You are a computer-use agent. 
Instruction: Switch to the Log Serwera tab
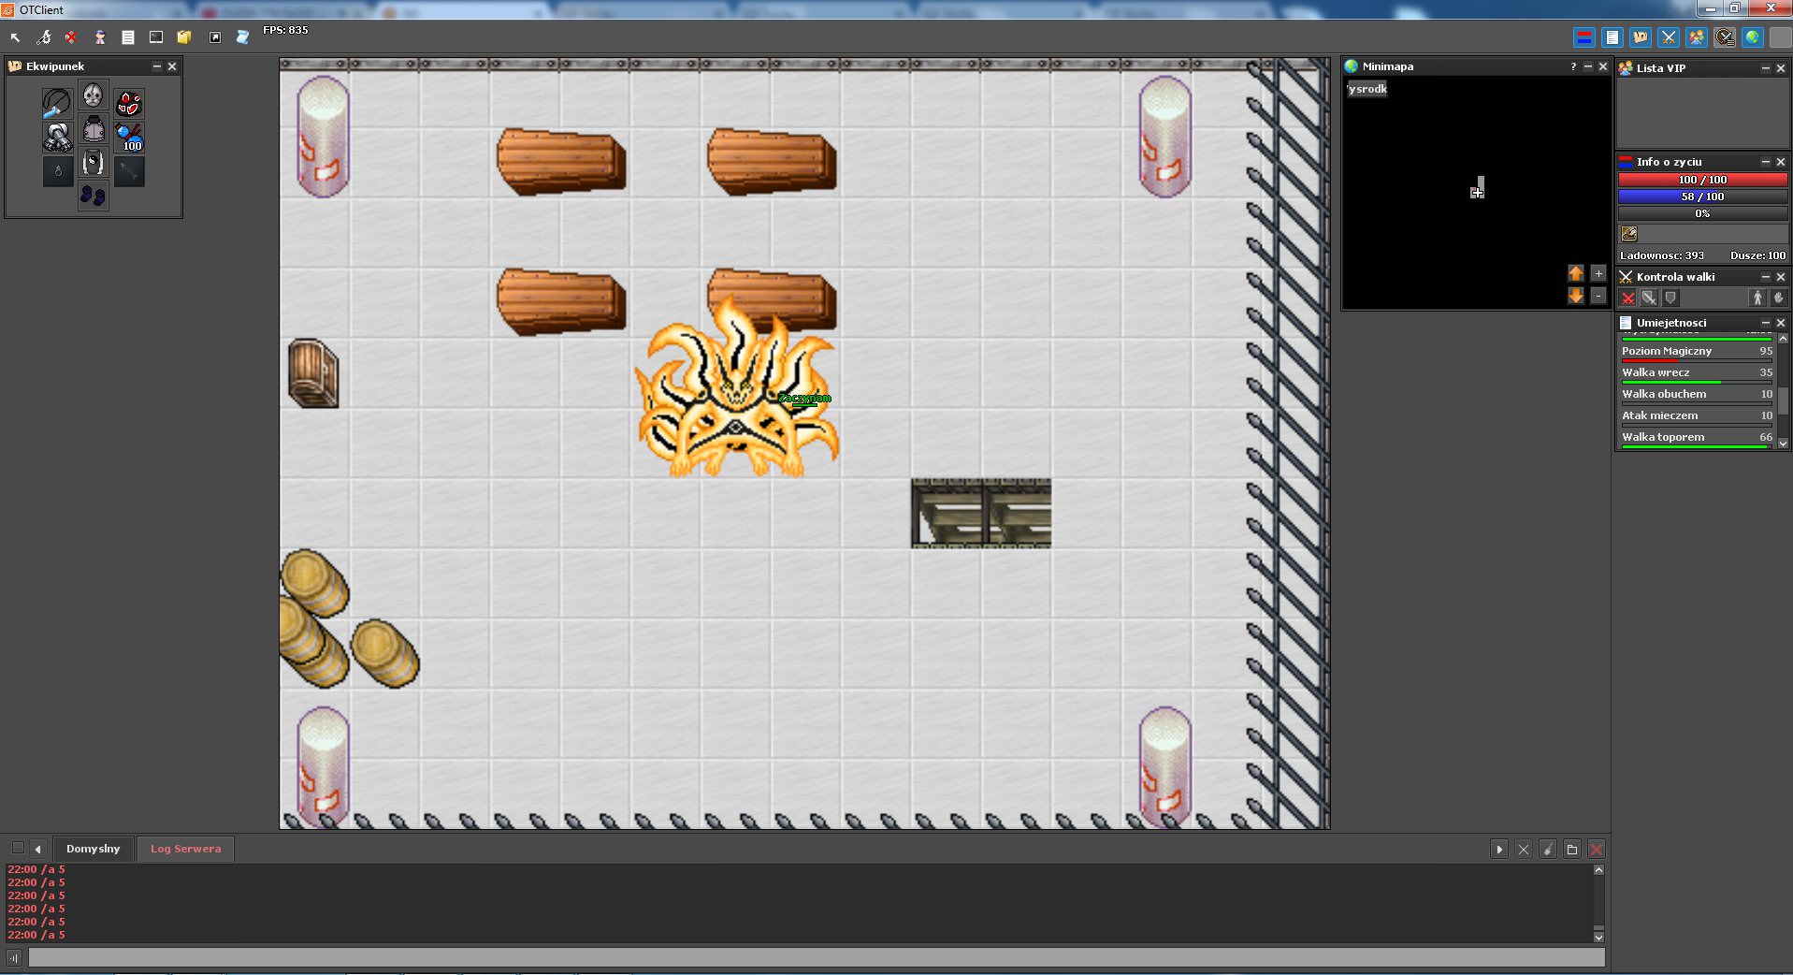coord(185,849)
